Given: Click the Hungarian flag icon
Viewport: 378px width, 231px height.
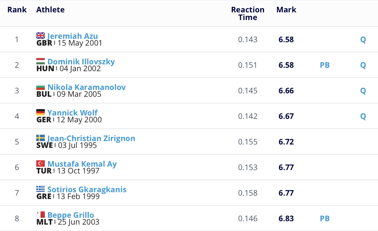Looking at the screenshot, I should (x=41, y=61).
